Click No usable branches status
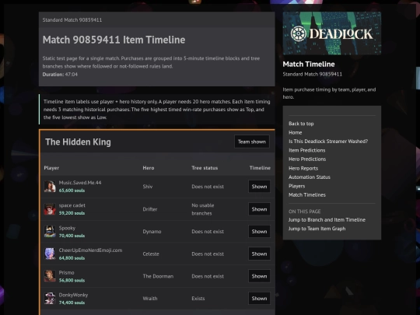The image size is (420, 315). point(203,209)
